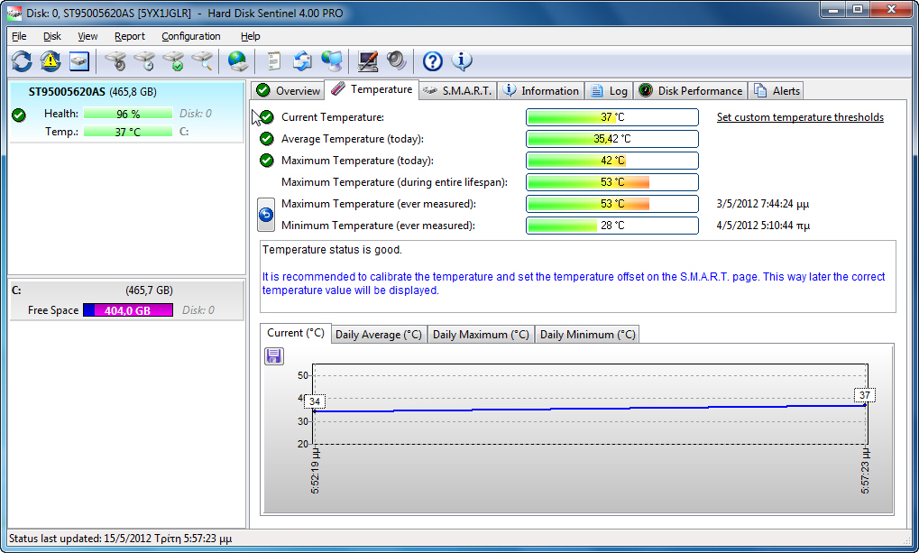Click the blue reset arrow button beside Maximum Temperature
This screenshot has width=919, height=553.
click(x=265, y=215)
